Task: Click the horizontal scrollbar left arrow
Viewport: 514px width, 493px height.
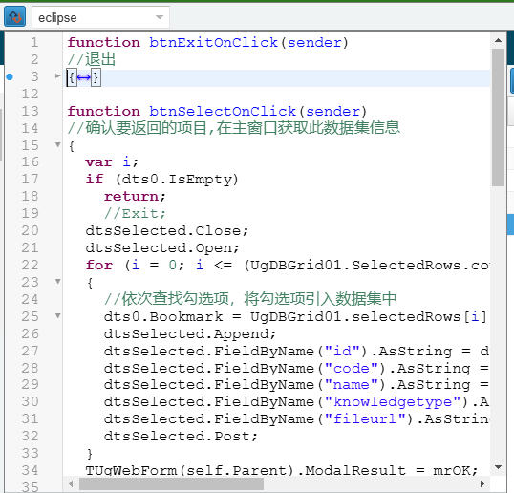Action: [x=71, y=483]
